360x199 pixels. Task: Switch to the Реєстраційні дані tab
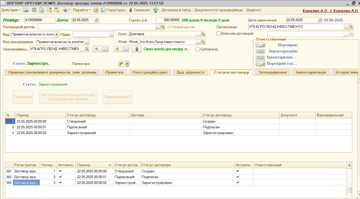150,73
